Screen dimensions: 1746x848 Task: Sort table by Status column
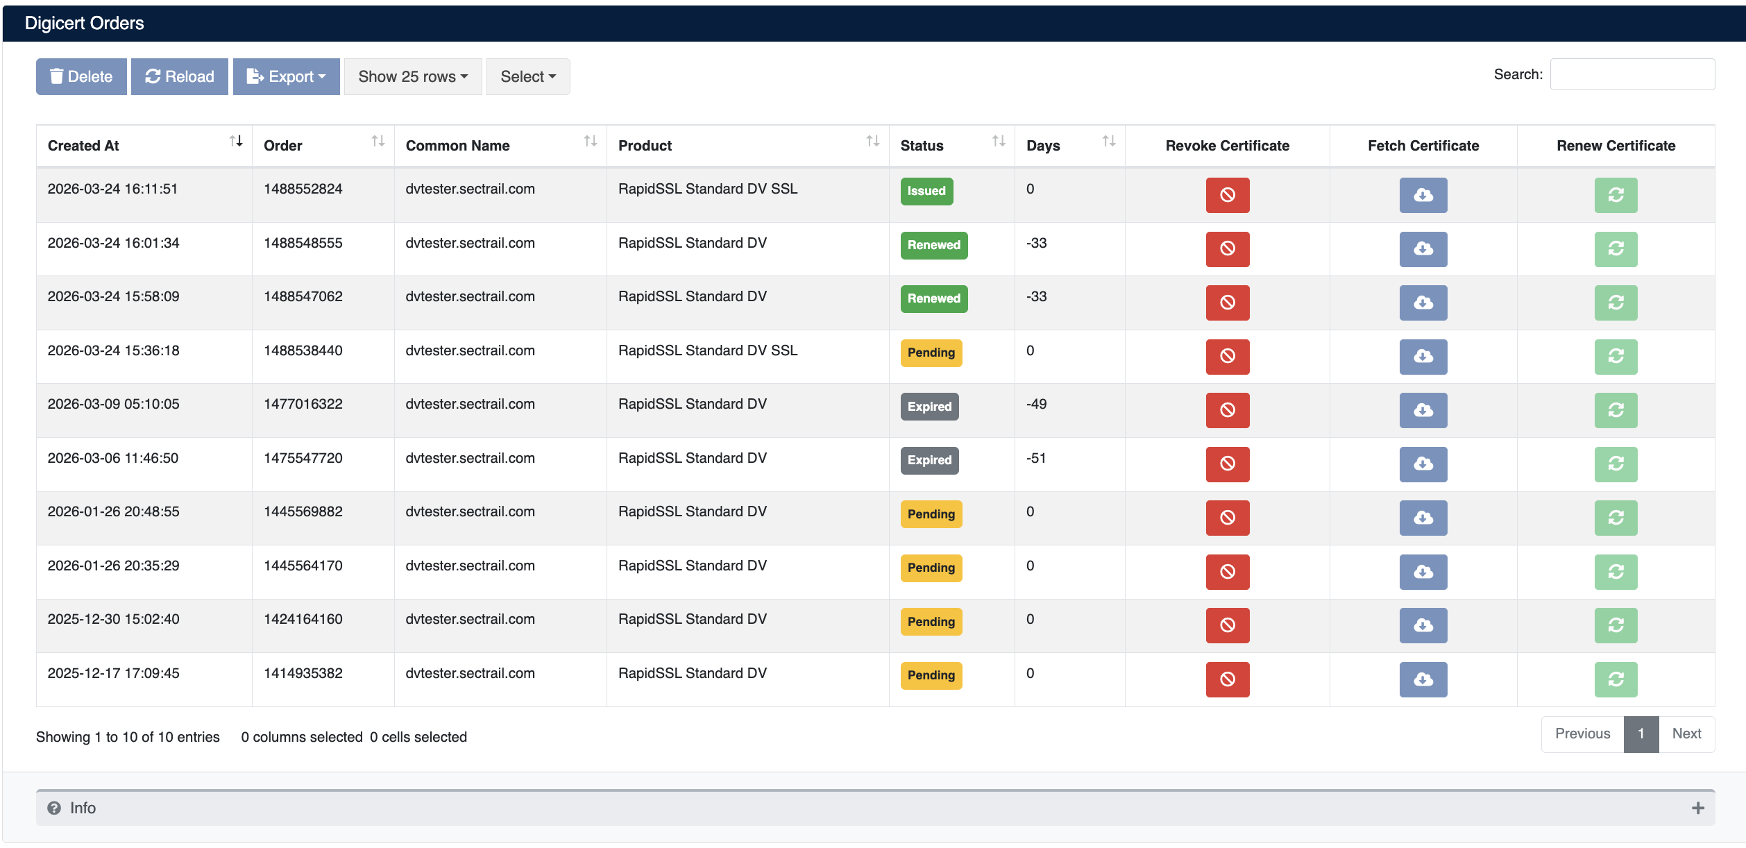952,146
